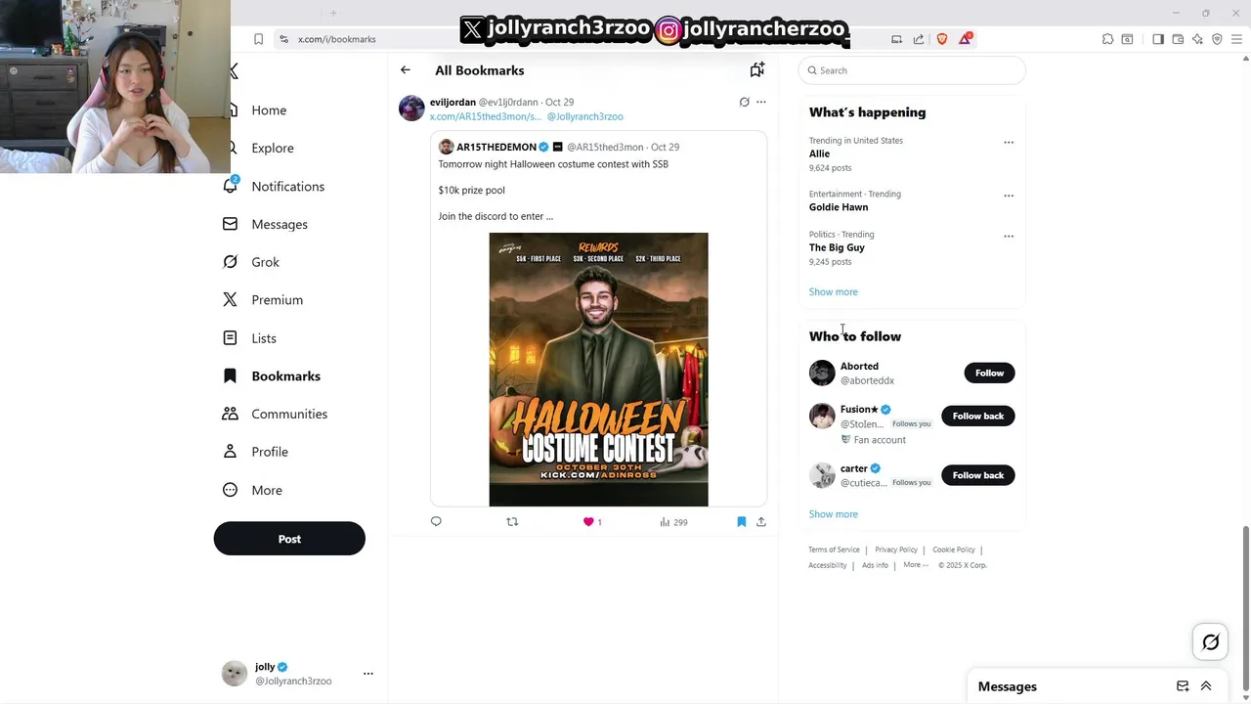
Task: Click the Grok logo icon in sidebar
Action: click(230, 262)
